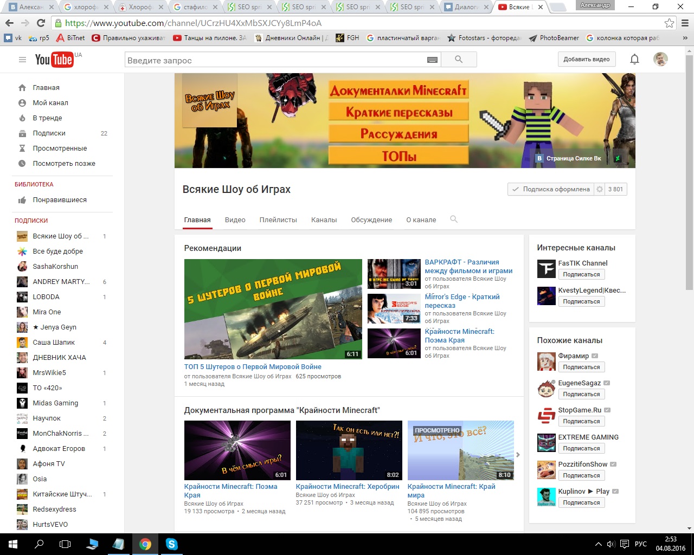Open Mirror's Edge - Краткий пересказ link

[x=462, y=301]
